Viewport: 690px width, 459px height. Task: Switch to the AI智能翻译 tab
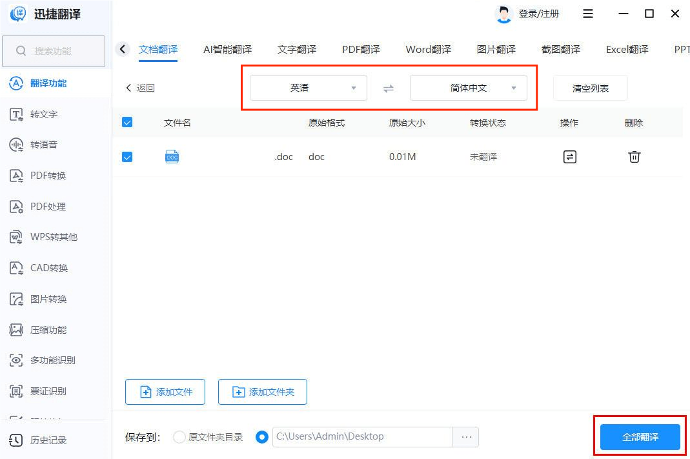click(227, 49)
